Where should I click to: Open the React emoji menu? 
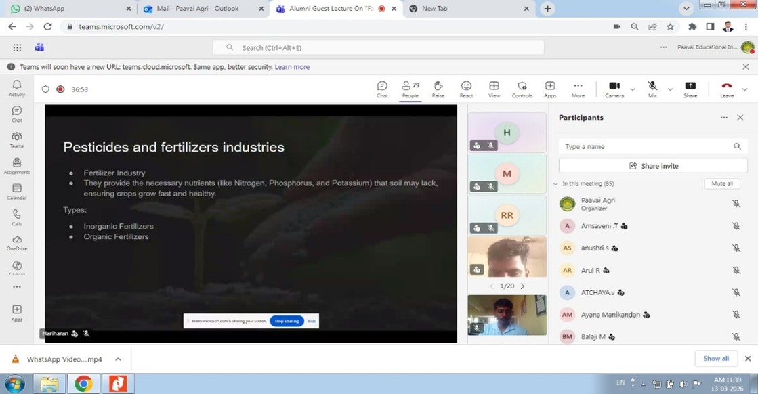pyautogui.click(x=466, y=89)
